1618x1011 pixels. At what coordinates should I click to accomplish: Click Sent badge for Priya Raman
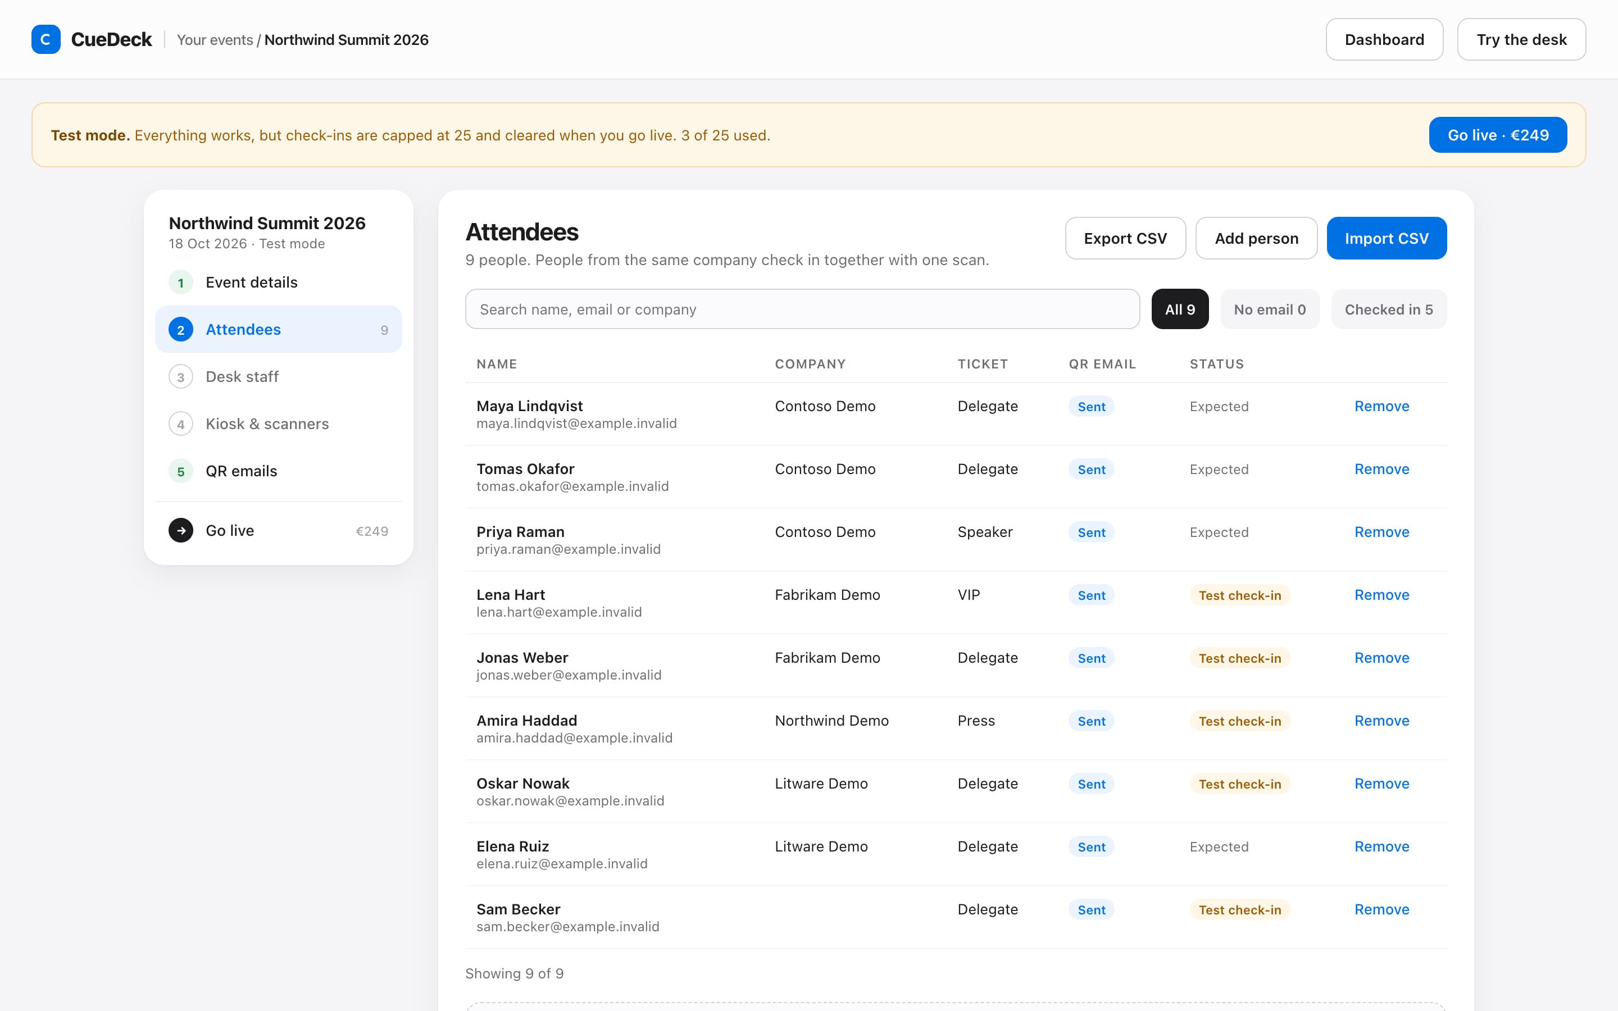pyautogui.click(x=1091, y=532)
